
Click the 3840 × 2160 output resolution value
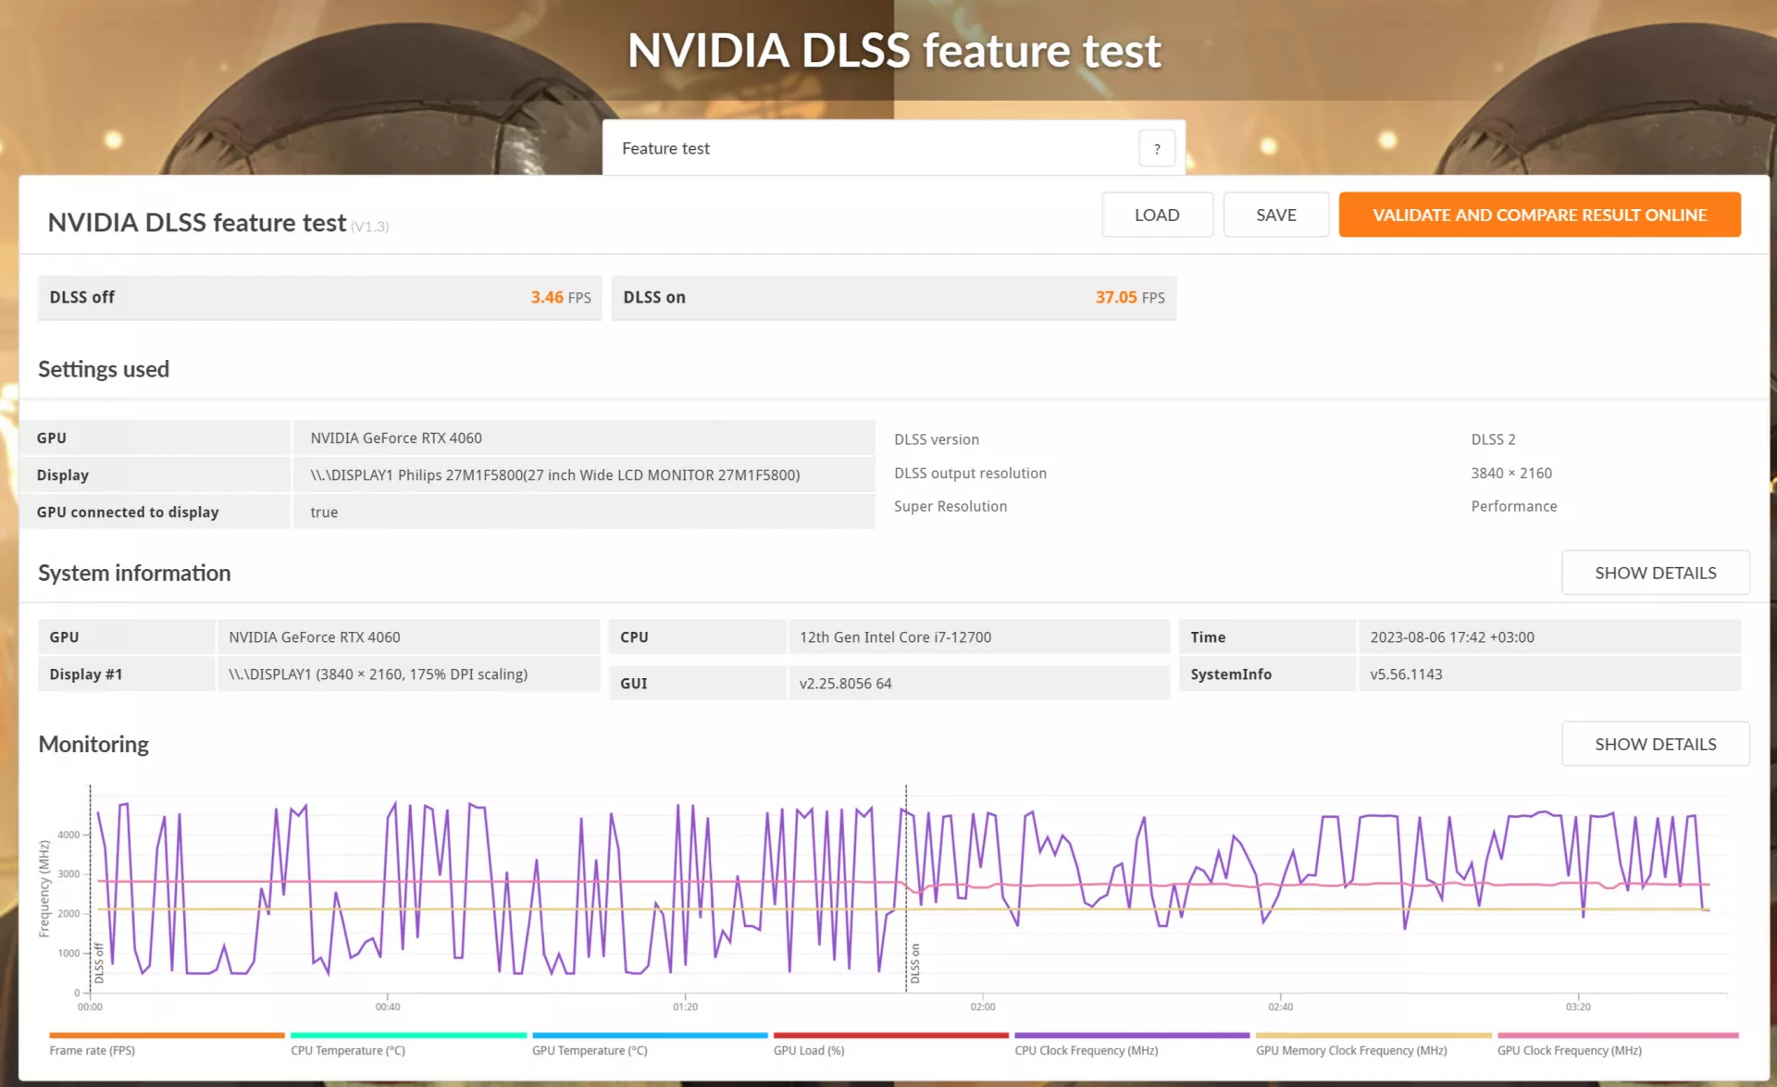click(1511, 473)
